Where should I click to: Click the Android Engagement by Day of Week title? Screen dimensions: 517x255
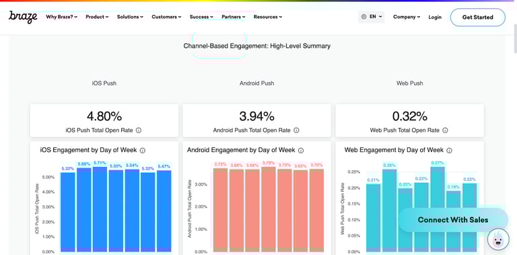(x=241, y=150)
